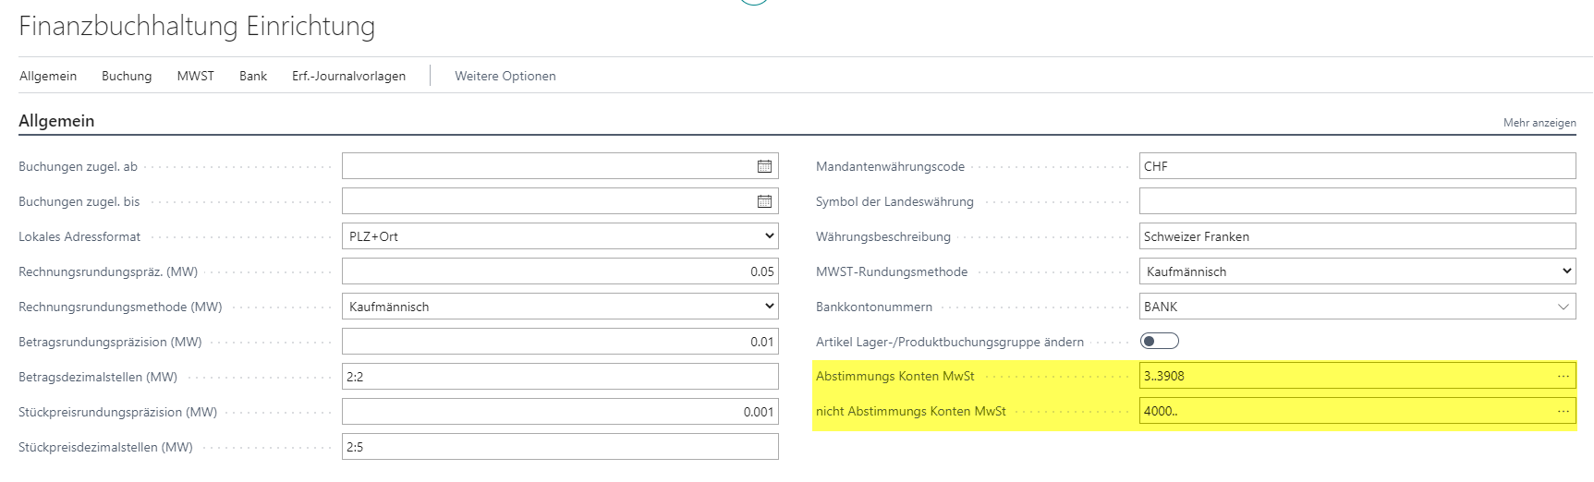Image resolution: width=1594 pixels, height=482 pixels.
Task: Open the MWST-Rundungsmethode dropdown
Action: [x=1357, y=271]
